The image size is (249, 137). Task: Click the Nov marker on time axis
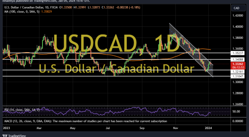coord(175,128)
